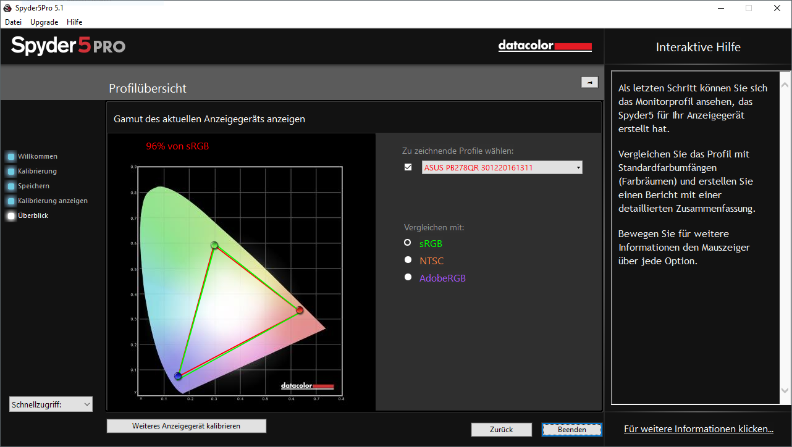The height and width of the screenshot is (447, 792).
Task: Select the AdobeRGB comparison radio button
Action: [x=408, y=277]
